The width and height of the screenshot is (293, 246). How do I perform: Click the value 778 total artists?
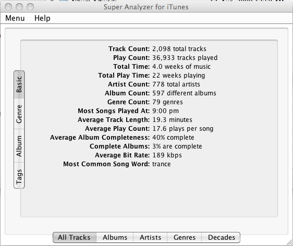(x=176, y=84)
